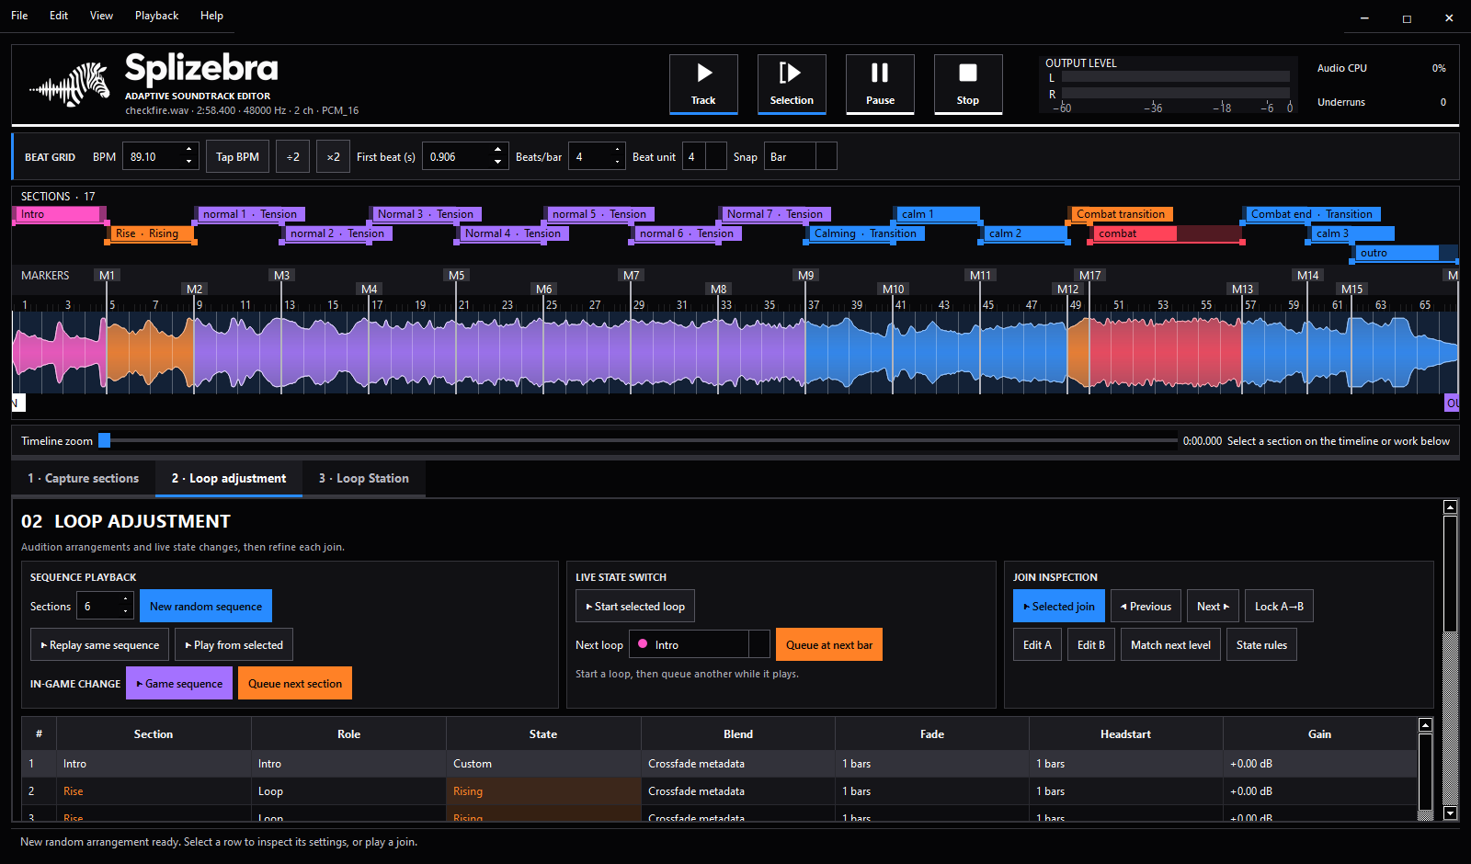The height and width of the screenshot is (864, 1471).
Task: Select the Combat transition section
Action: [x=1120, y=214]
